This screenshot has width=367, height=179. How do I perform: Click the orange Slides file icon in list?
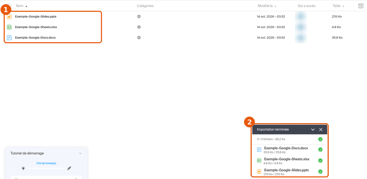point(9,17)
